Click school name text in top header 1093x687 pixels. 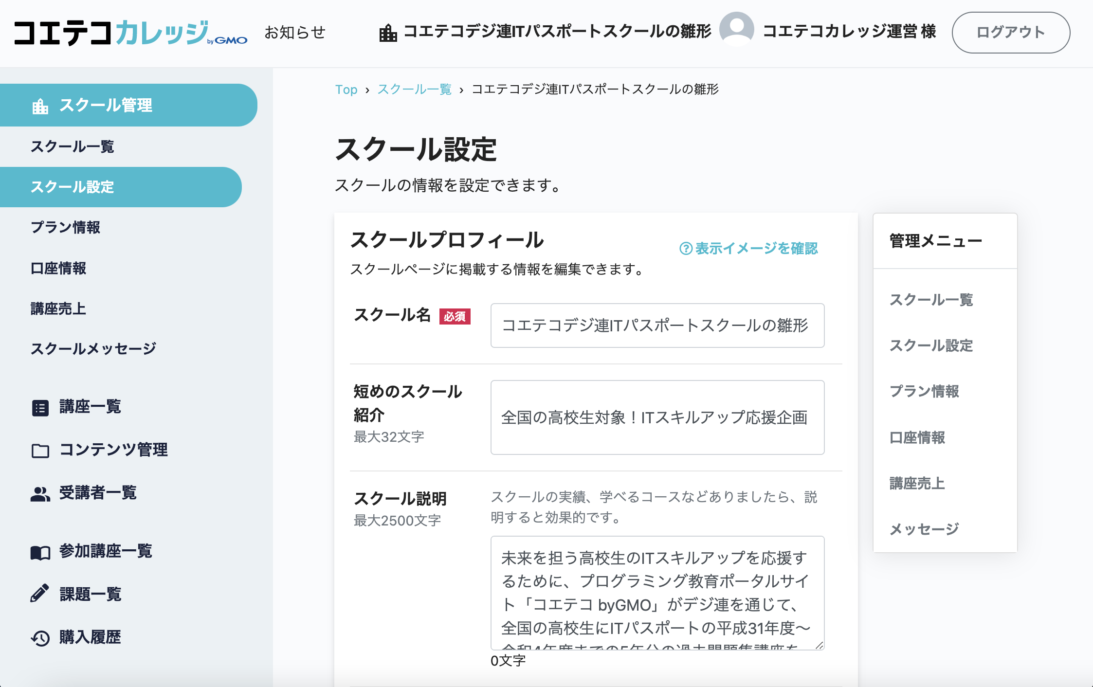557,32
